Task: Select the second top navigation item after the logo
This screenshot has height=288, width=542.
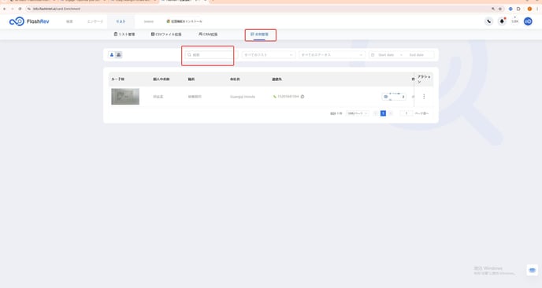Action: click(x=95, y=21)
